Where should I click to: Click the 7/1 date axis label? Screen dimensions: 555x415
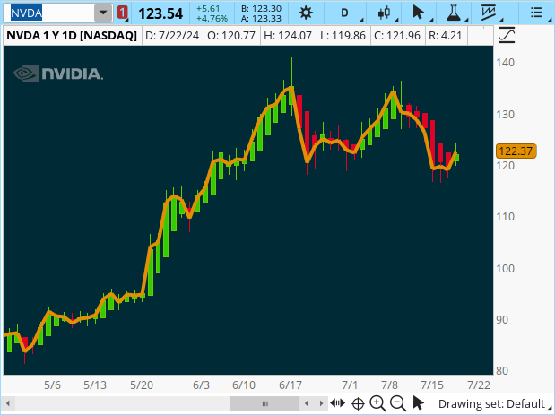pos(350,385)
